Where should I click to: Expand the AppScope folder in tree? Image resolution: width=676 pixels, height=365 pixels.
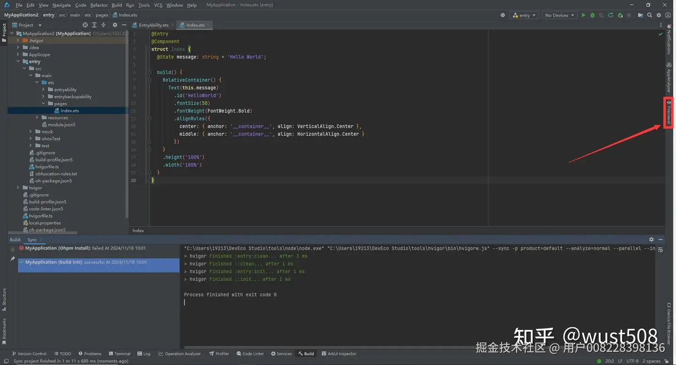[18, 54]
